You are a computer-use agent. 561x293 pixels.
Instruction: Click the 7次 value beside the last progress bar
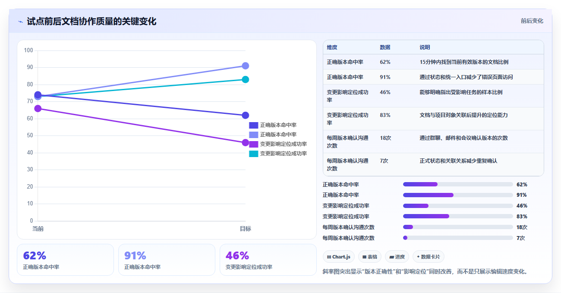(x=520, y=238)
